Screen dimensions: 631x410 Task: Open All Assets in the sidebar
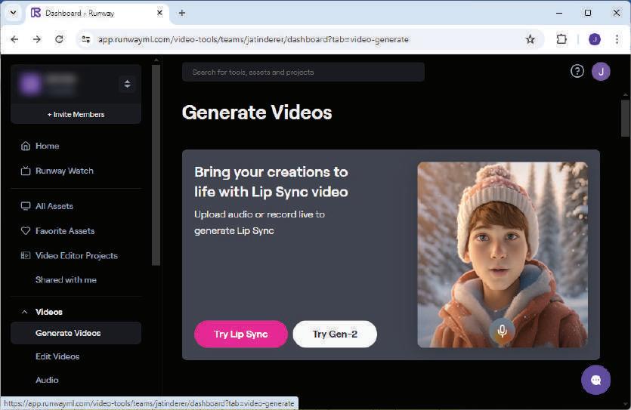(54, 206)
